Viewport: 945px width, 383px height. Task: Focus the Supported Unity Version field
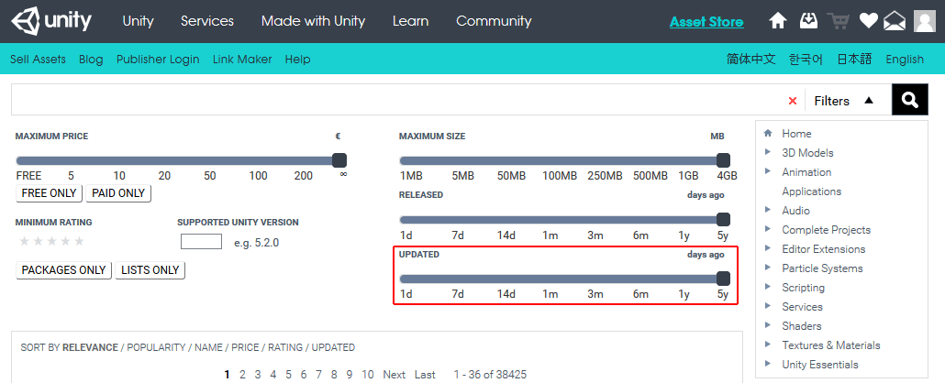pos(201,242)
